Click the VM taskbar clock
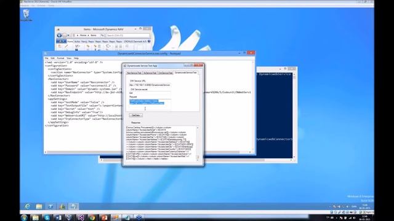 [364, 206]
